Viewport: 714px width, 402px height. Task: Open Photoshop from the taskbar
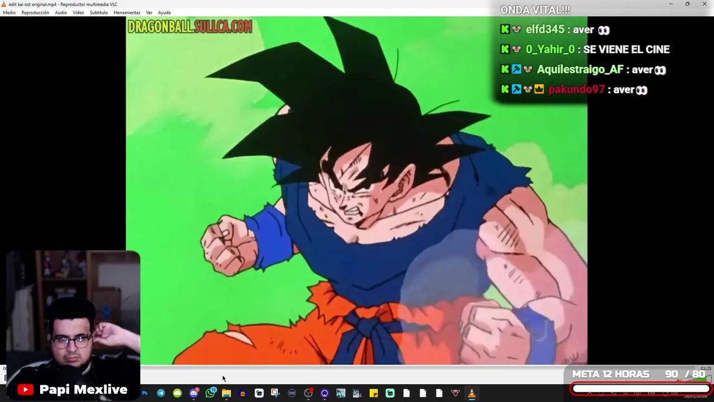coord(144,393)
